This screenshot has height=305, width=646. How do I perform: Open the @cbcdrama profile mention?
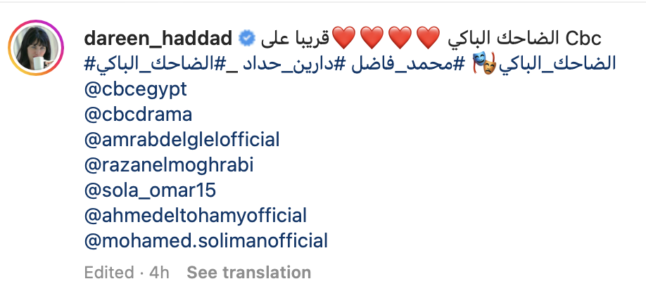(x=138, y=115)
